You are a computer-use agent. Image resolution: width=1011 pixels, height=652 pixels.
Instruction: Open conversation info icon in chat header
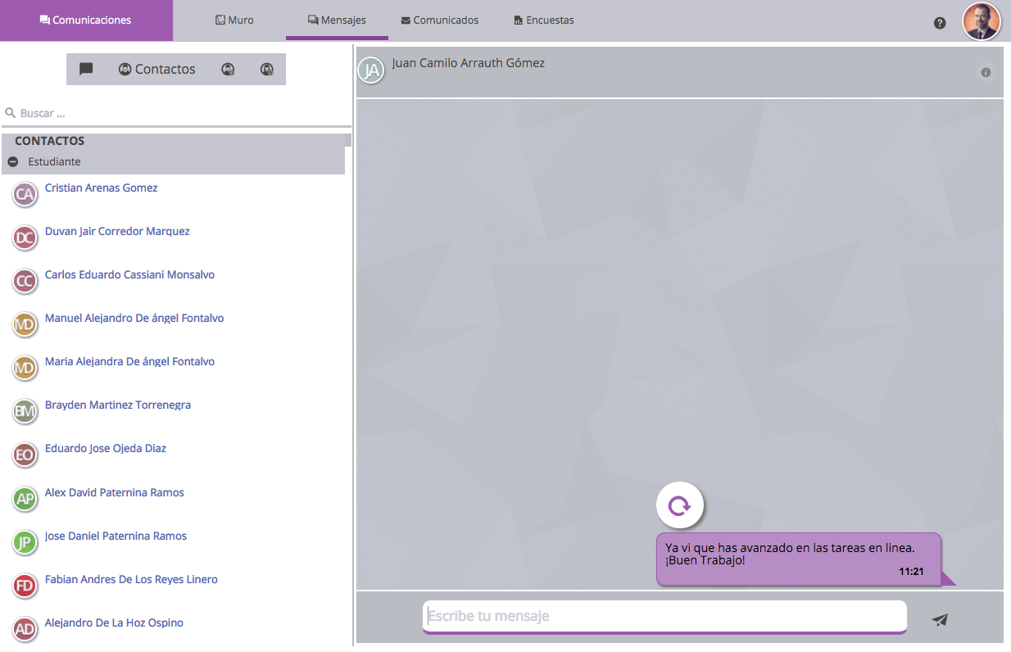coord(986,73)
